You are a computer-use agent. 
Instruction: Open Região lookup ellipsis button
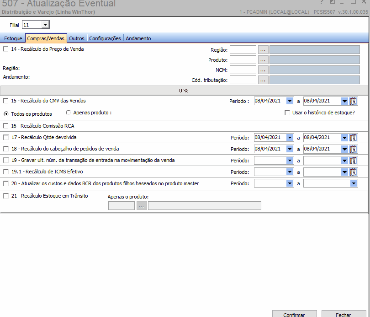263,50
